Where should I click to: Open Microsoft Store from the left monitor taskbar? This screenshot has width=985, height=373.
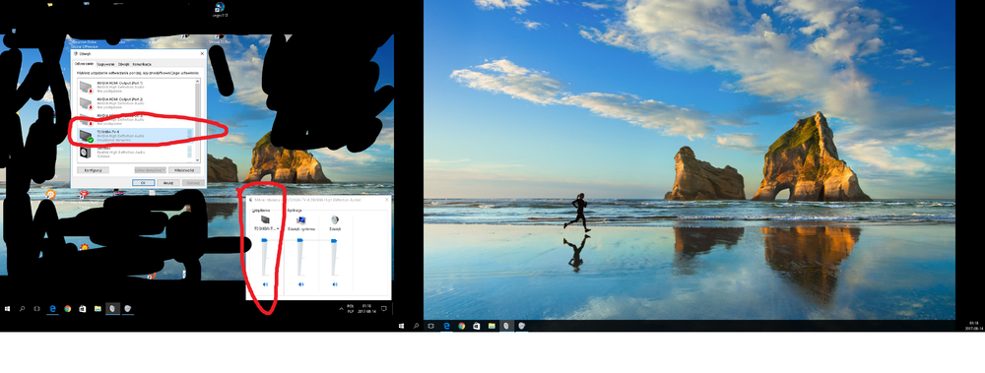coord(83,308)
